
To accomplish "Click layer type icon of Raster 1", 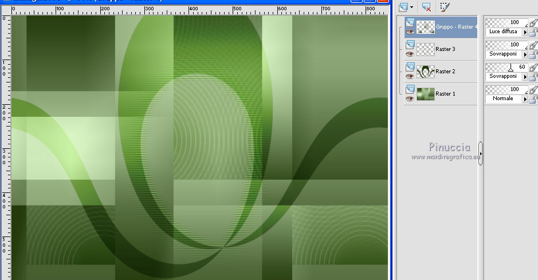I will [x=410, y=89].
